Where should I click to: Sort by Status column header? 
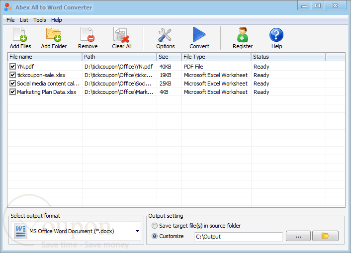(x=288, y=57)
